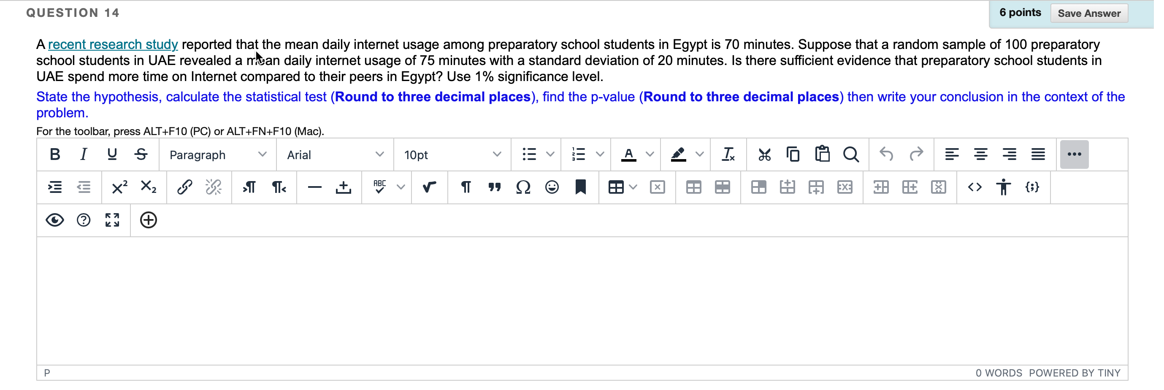Redo the last edit

916,154
